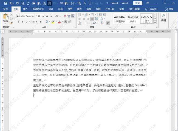Apply paragraph shading with the paint bucket
This screenshot has width=178, height=131.
pos(80,23)
